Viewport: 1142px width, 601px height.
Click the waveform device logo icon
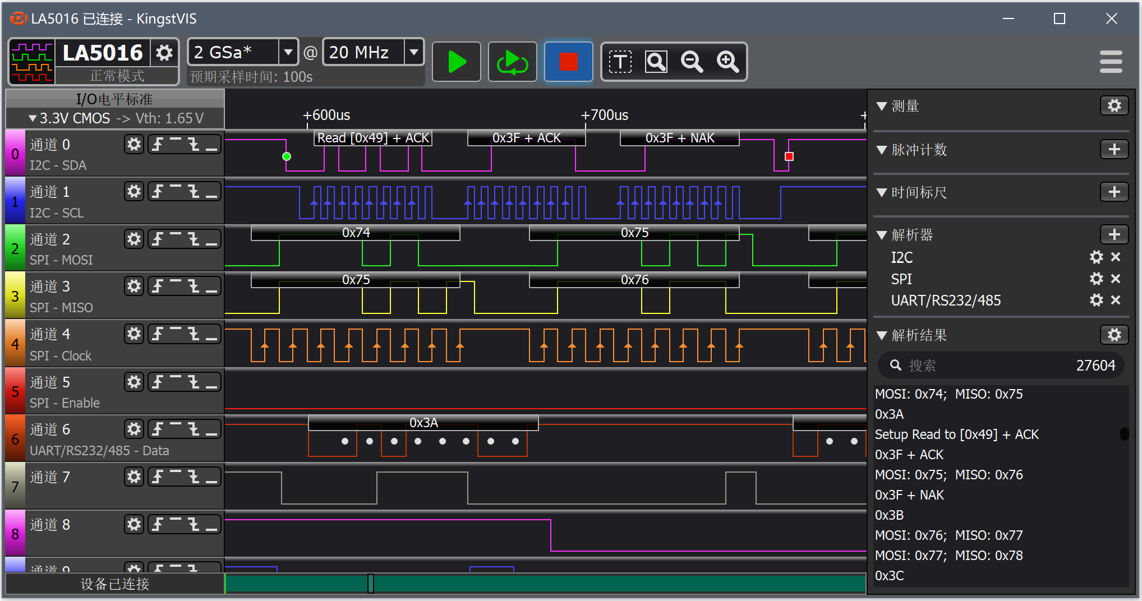pos(32,62)
